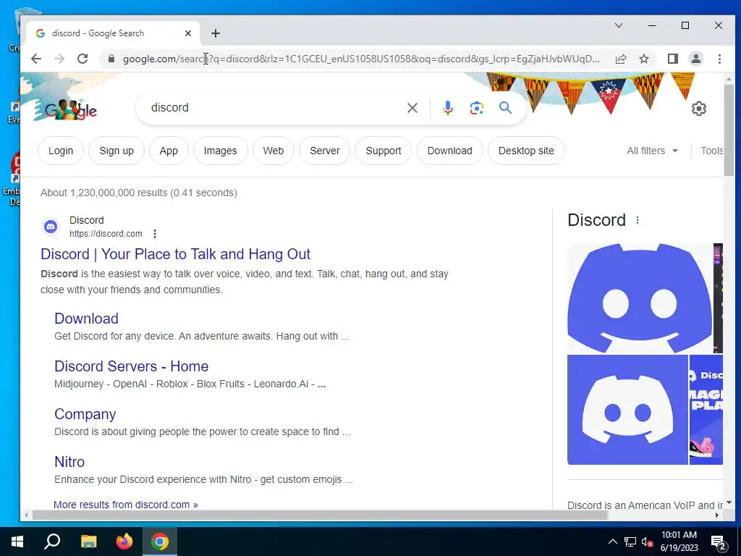Click the muted volume tray icon
Screen dimensions: 741x556
click(647, 542)
